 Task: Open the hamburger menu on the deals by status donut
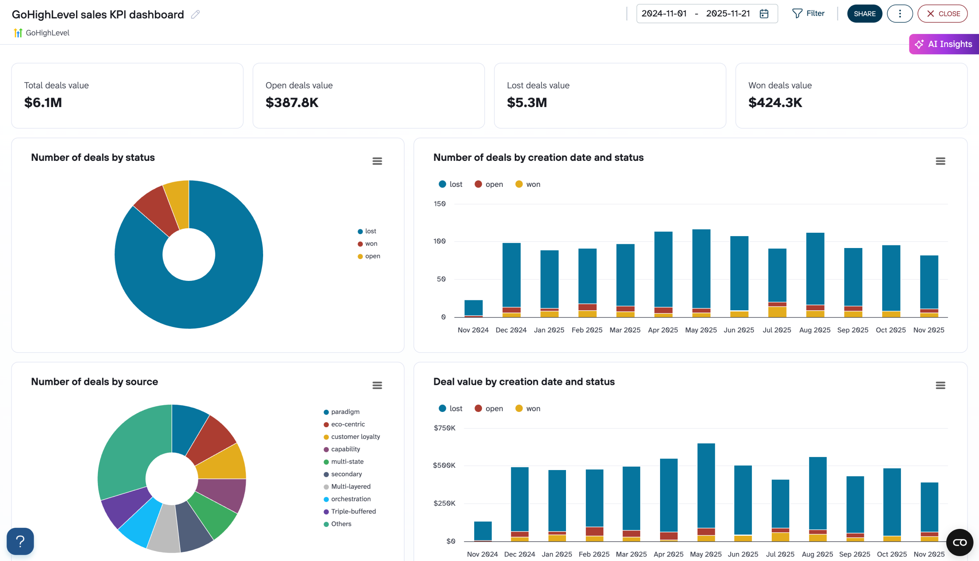click(377, 161)
